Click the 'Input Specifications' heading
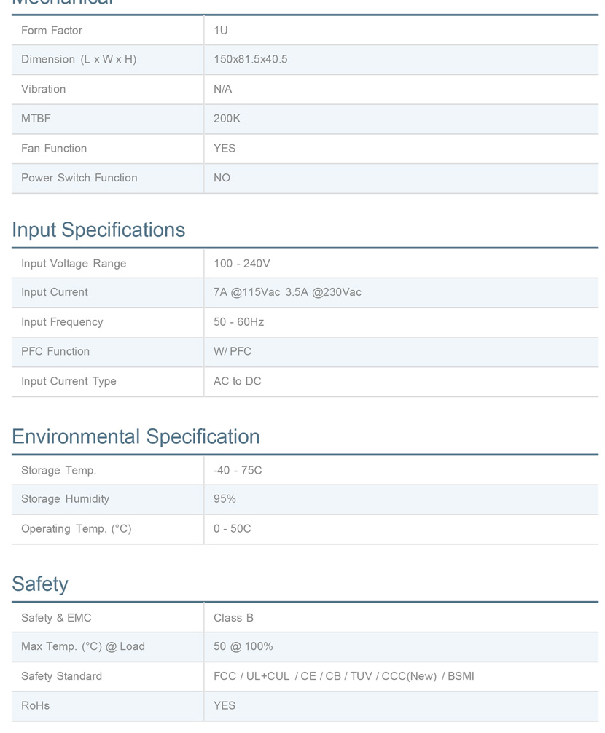The height and width of the screenshot is (733, 605). coord(98,230)
